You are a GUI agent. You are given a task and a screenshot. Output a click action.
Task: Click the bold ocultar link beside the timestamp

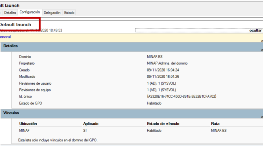256,30
